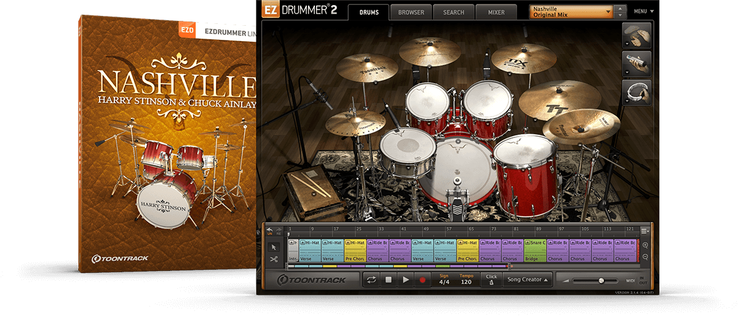This screenshot has width=738, height=317.
Task: Select the Intro song block
Action: (x=293, y=250)
